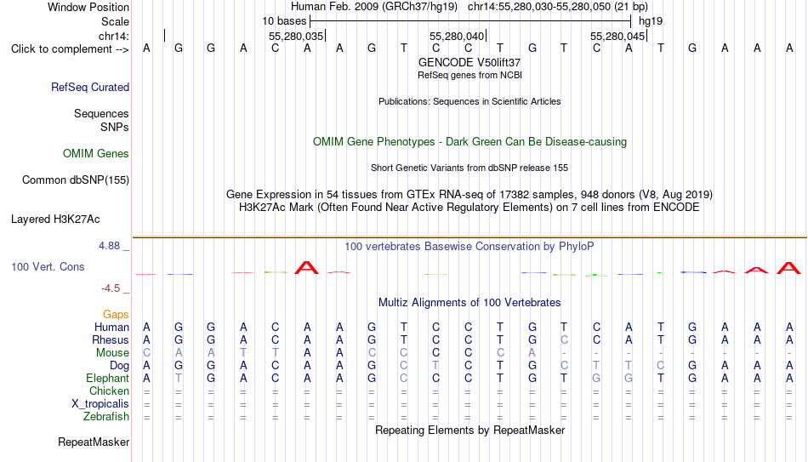The height and width of the screenshot is (462, 808).
Task: Select the Chicken species row label
Action: click(x=109, y=391)
